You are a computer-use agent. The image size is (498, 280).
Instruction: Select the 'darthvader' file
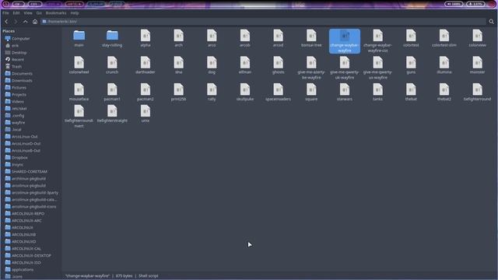coord(146,65)
